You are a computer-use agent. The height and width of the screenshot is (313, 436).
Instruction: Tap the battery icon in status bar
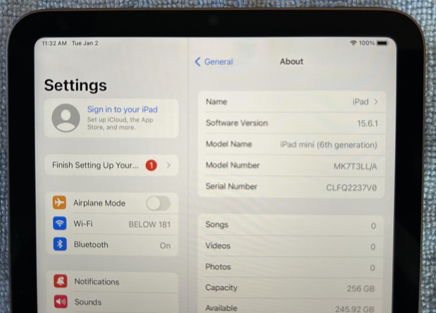(382, 43)
